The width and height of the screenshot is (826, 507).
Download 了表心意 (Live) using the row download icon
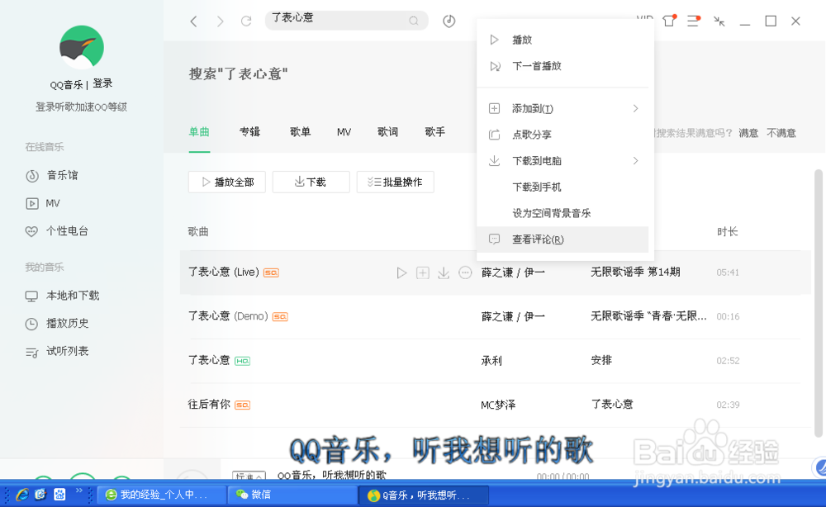click(444, 272)
